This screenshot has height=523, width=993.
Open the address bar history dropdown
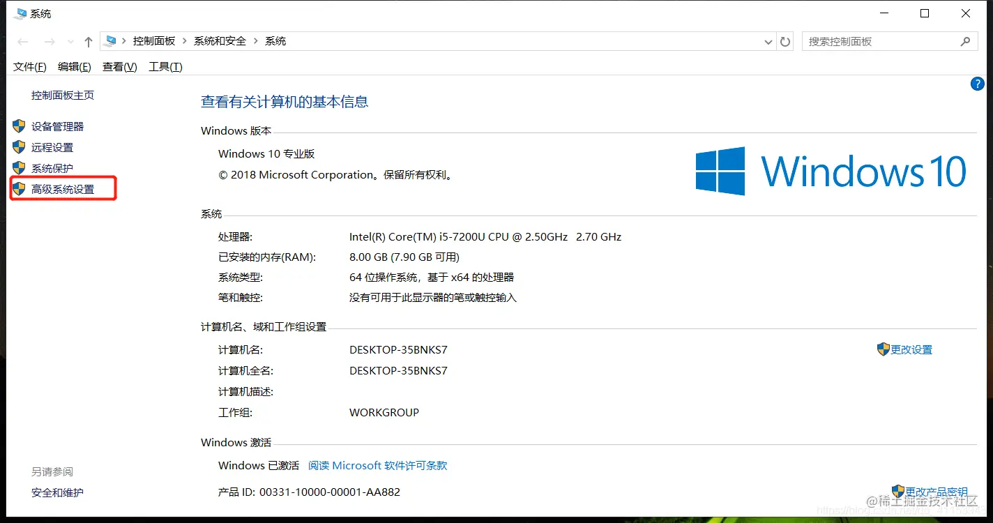click(768, 42)
